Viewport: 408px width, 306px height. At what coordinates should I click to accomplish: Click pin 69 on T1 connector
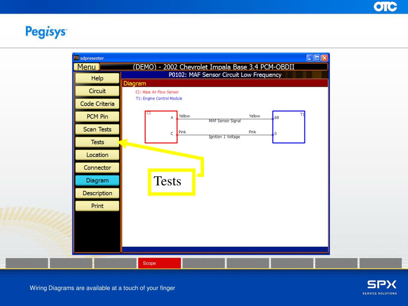click(277, 118)
